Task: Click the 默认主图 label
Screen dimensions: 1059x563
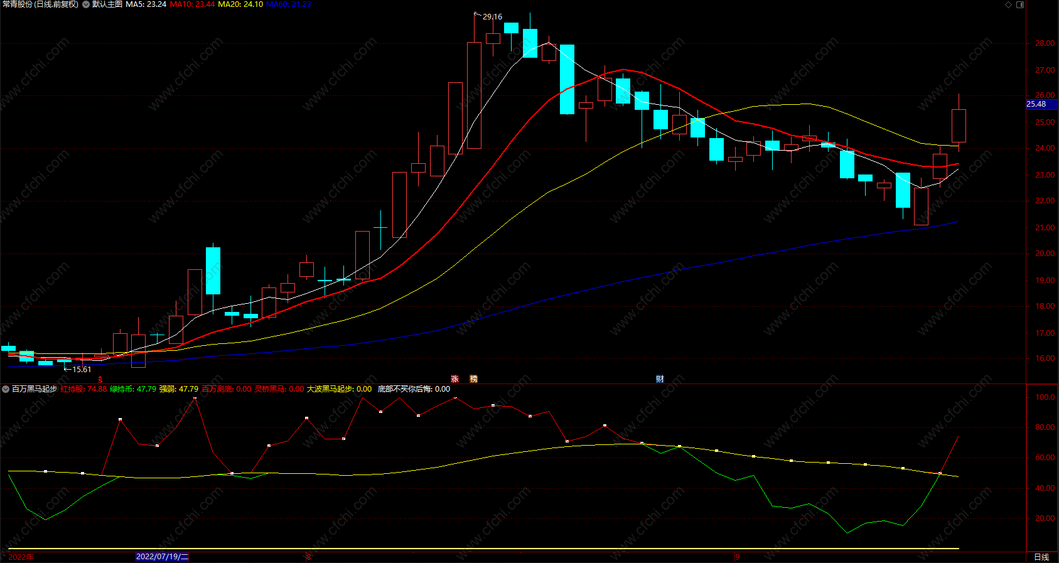Action: click(x=107, y=4)
